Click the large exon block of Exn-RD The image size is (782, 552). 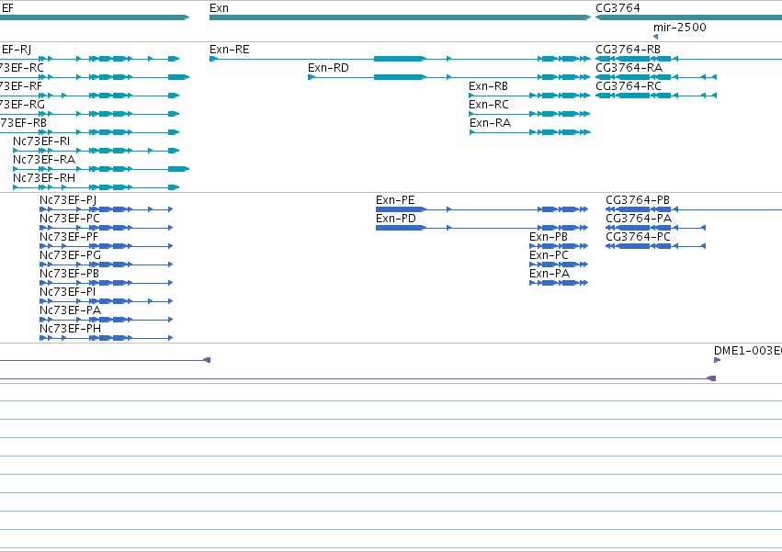pyautogui.click(x=400, y=77)
